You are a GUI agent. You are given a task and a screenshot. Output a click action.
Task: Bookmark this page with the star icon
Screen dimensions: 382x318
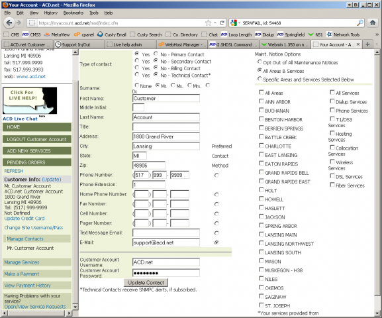[x=209, y=23]
